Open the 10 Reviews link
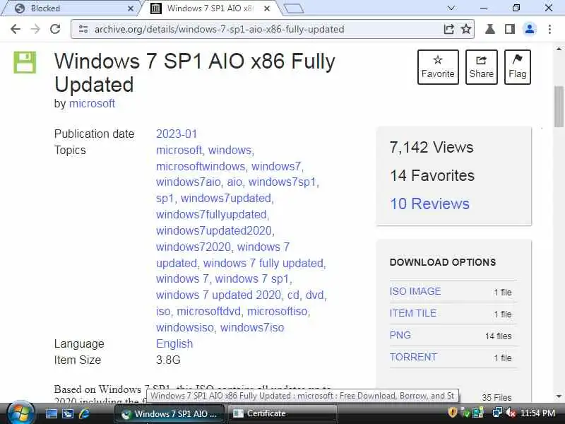 [x=429, y=204]
